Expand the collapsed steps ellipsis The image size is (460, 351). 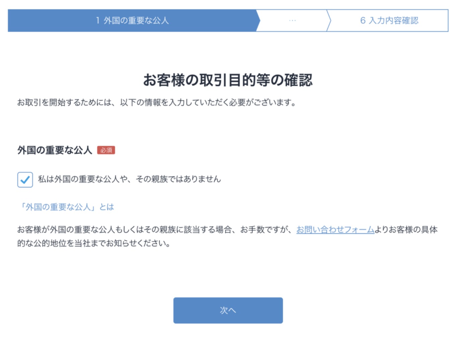click(x=292, y=21)
